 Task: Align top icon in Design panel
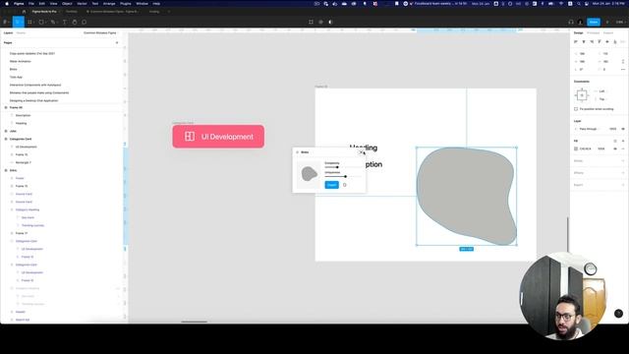600,41
